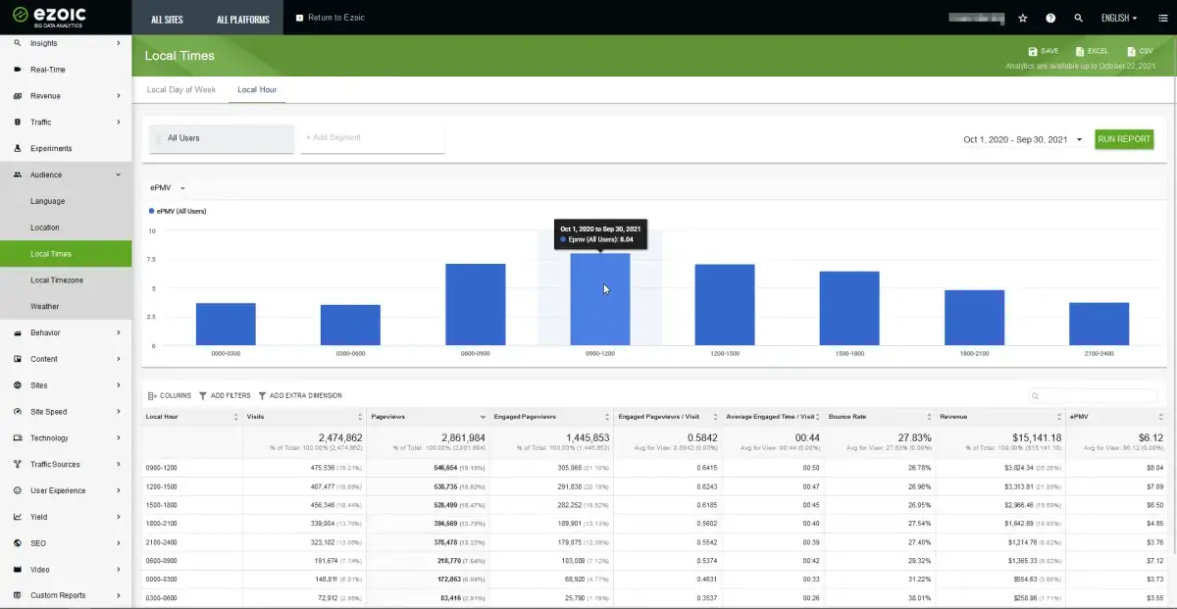This screenshot has height=609, width=1177.
Task: Open the ENGLISH language dropdown
Action: click(1119, 18)
